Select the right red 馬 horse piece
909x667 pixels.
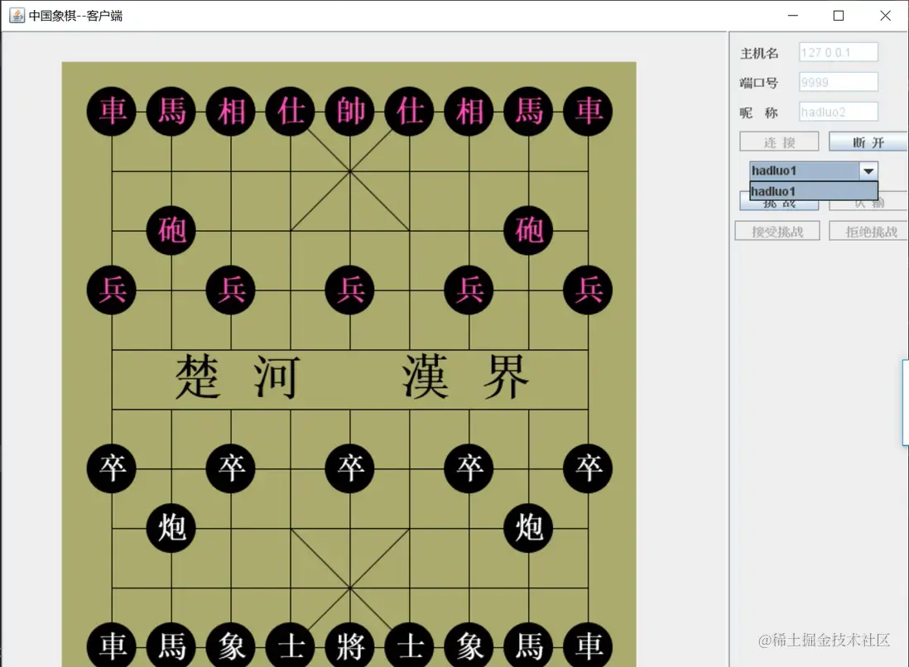(x=528, y=111)
